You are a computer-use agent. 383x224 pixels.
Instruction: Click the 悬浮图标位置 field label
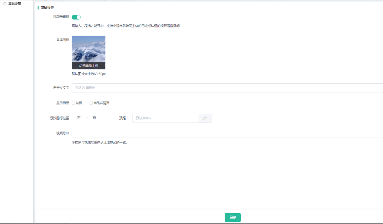pyautogui.click(x=59, y=118)
